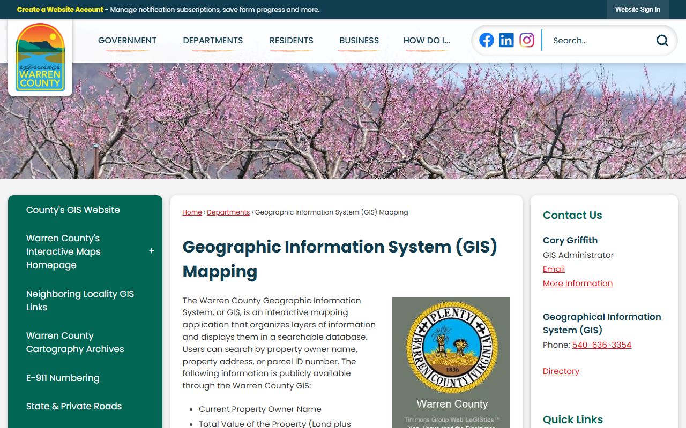This screenshot has width=686, height=428.
Task: Open the GOVERNMENT menu
Action: [127, 40]
